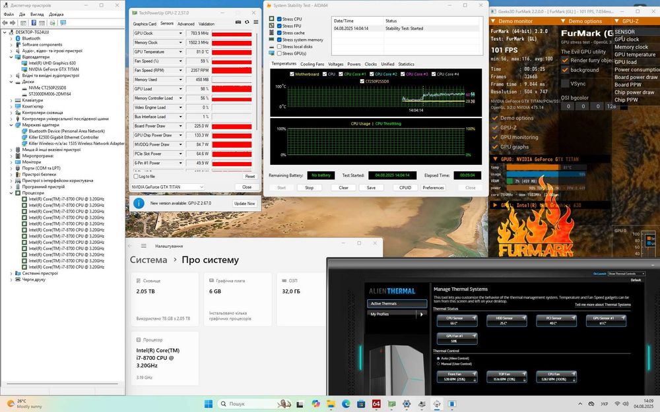Click Reset button in GPU-Z
Image resolution: width=660 pixels, height=412 pixels.
(x=250, y=177)
